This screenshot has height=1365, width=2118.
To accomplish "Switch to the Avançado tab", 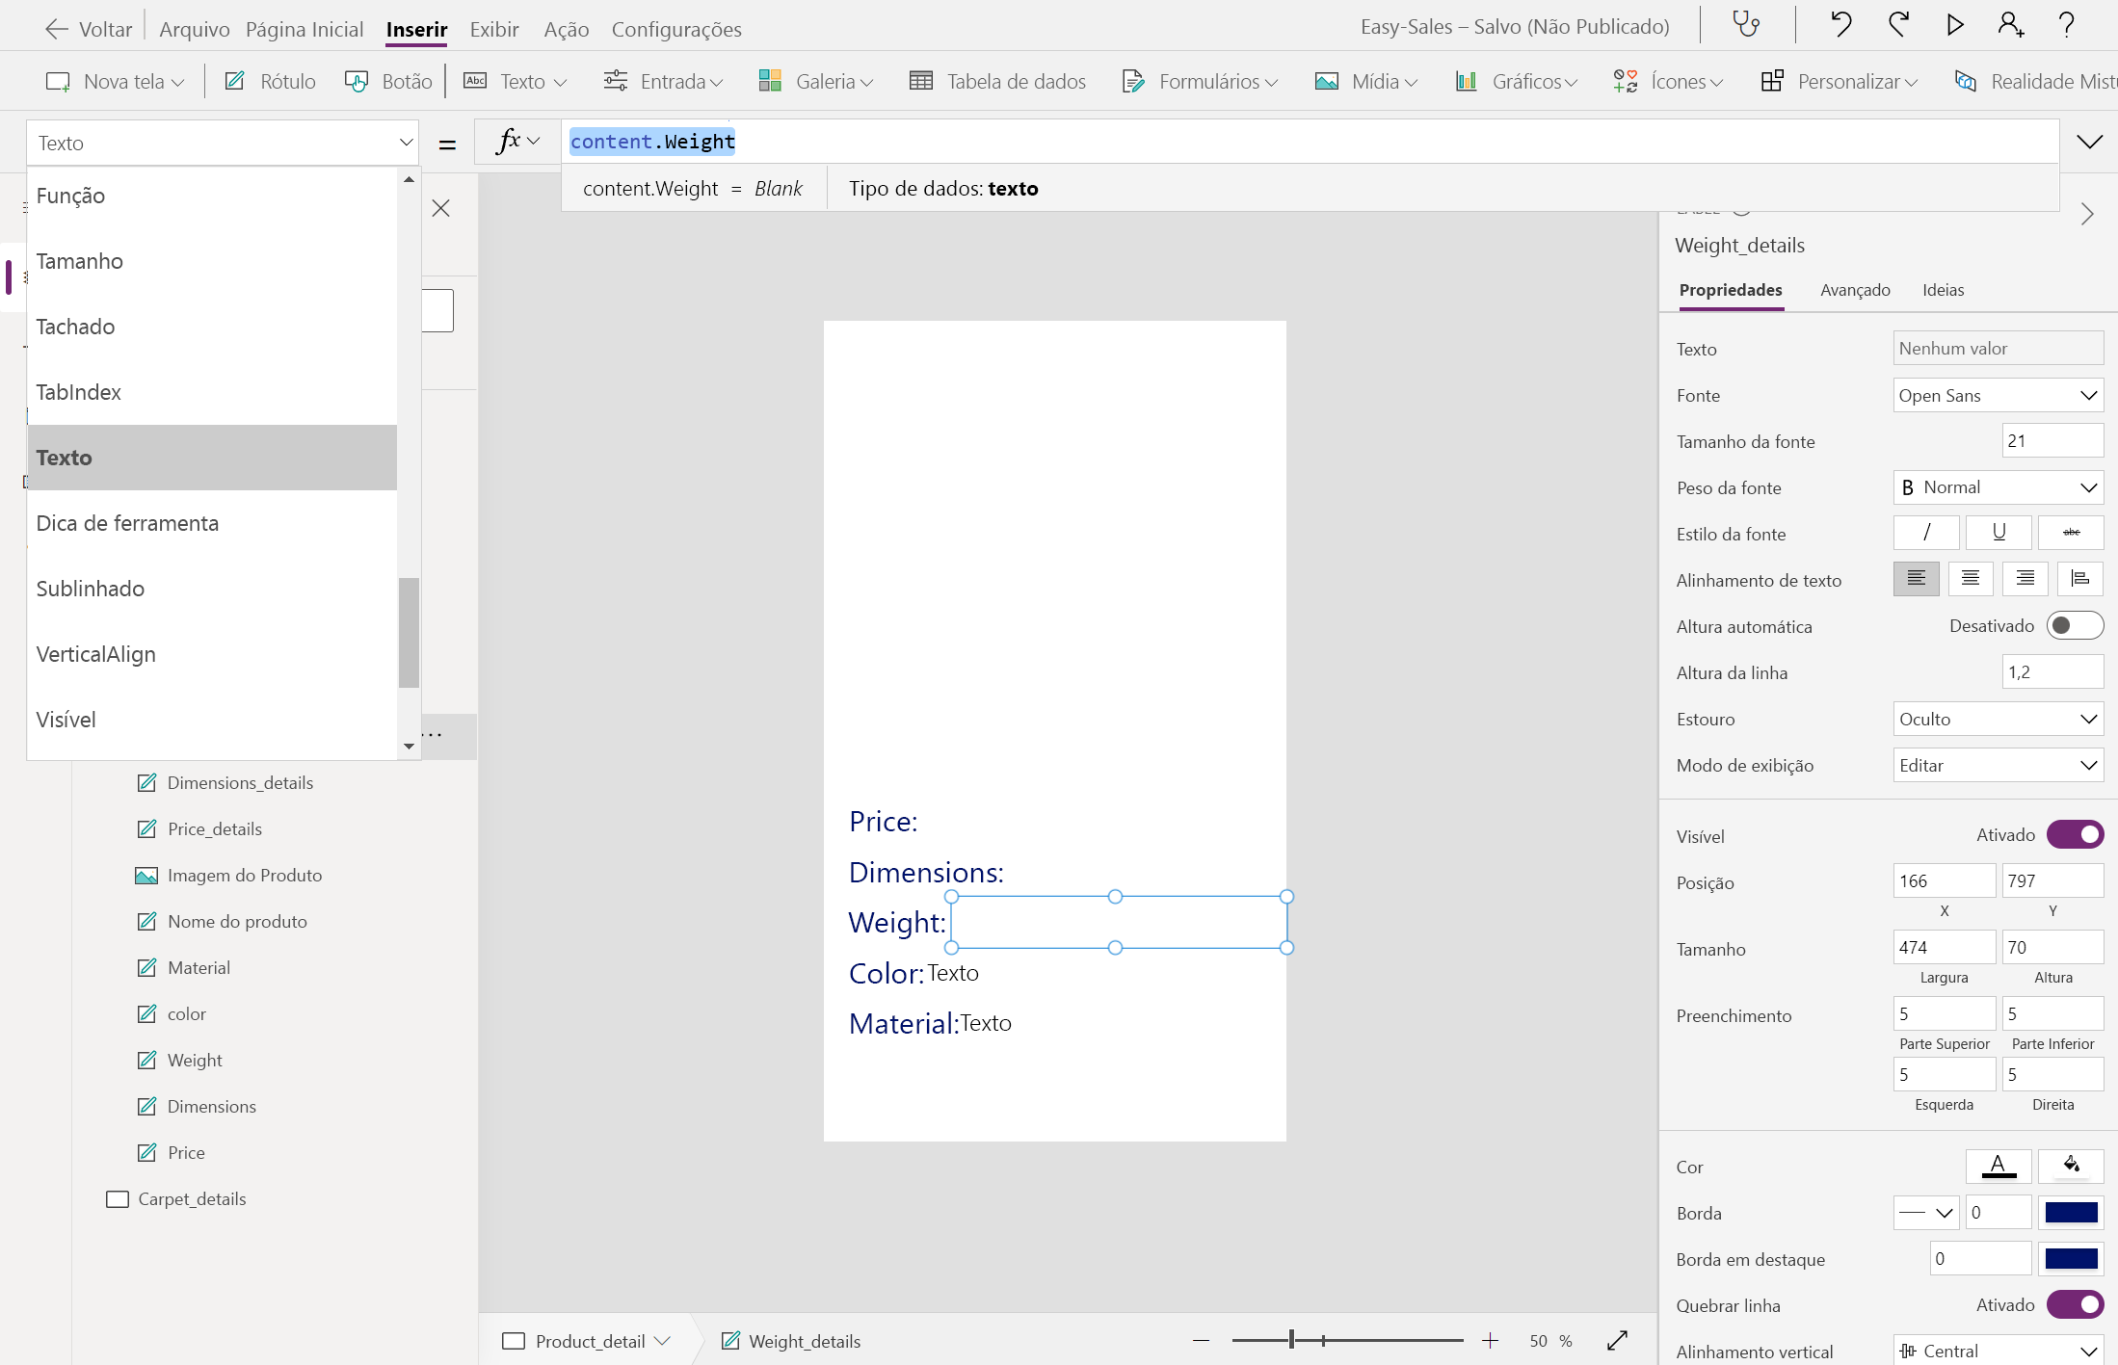I will 1855,290.
